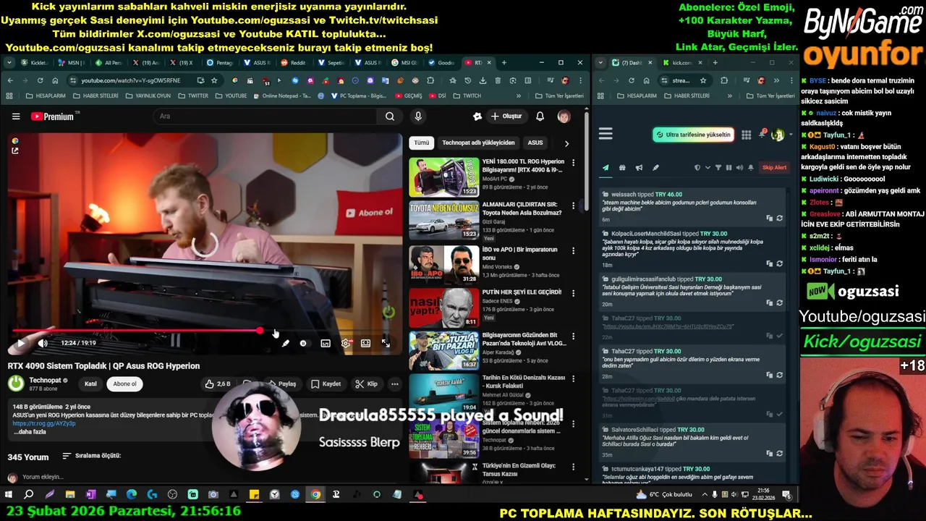The image size is (926, 521).
Task: Open the funnel filter icon in dashboard
Action: 718,167
